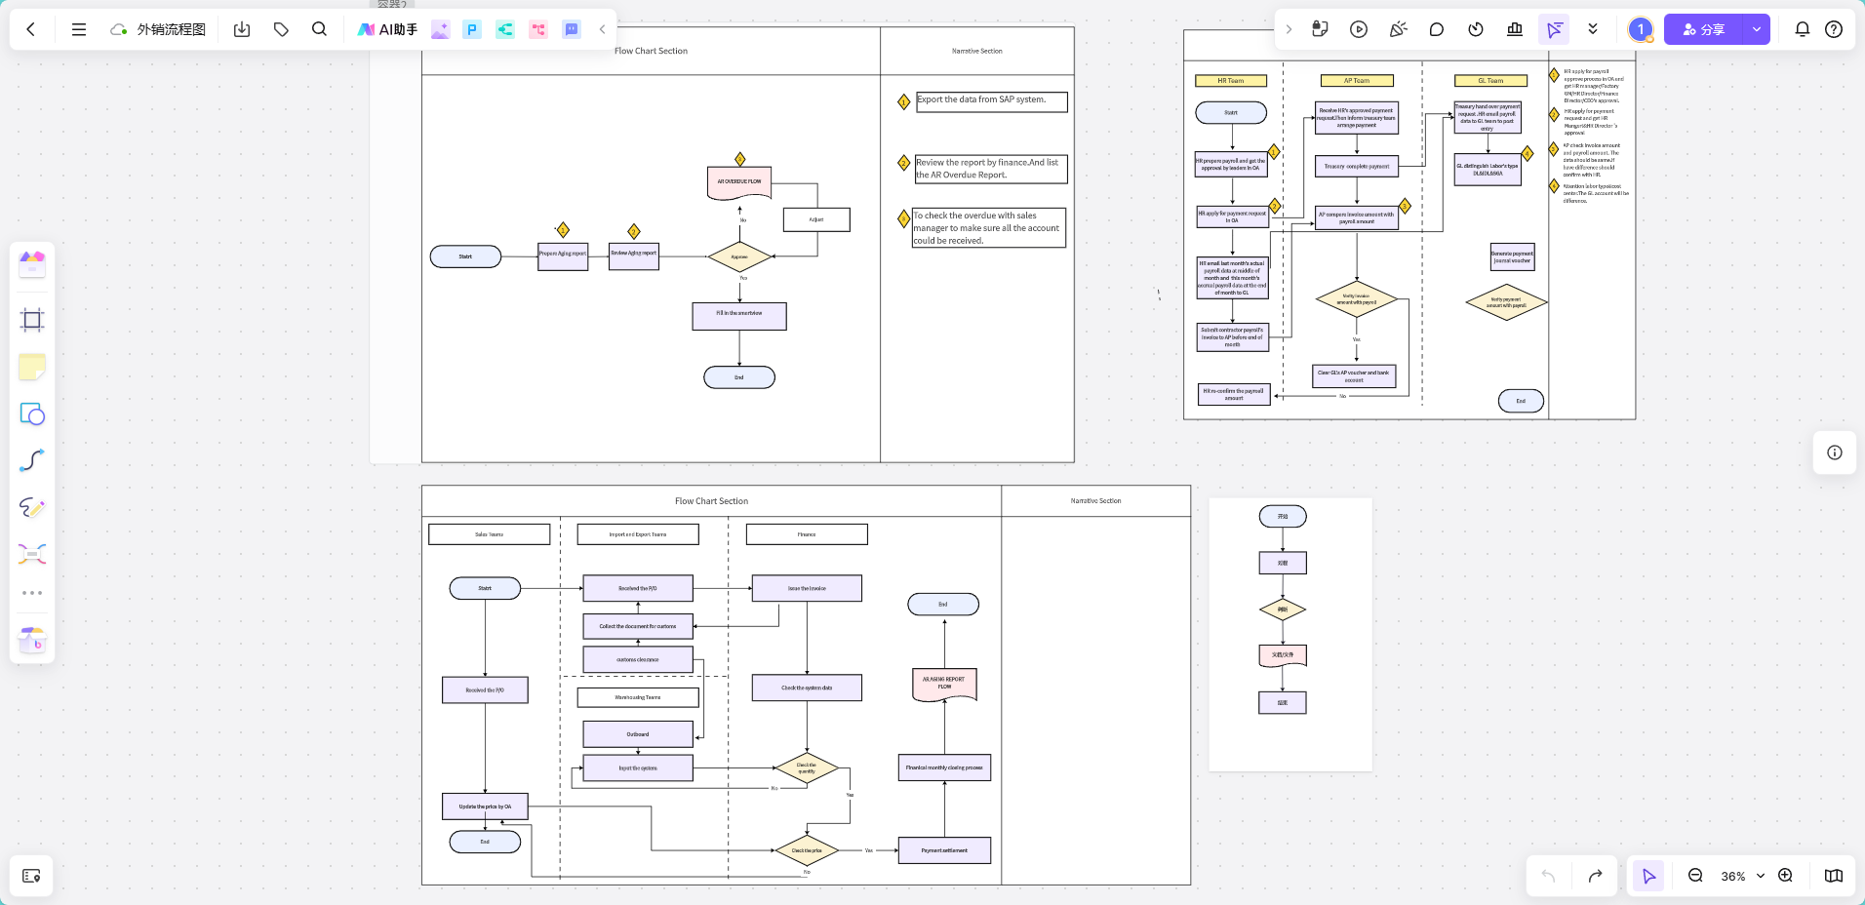The height and width of the screenshot is (905, 1865).
Task: Open more tools three dots in sidebar
Action: click(32, 593)
